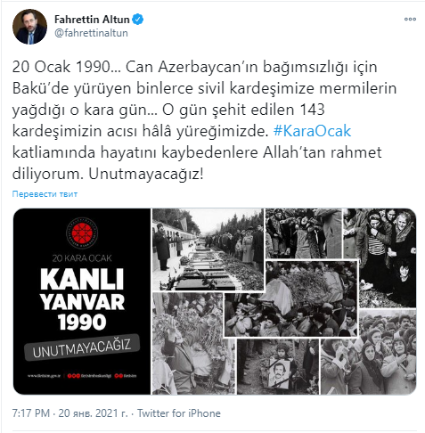This screenshot has height=433, width=425.
Task: Open the #KaraOcak hashtag
Action: [312, 131]
